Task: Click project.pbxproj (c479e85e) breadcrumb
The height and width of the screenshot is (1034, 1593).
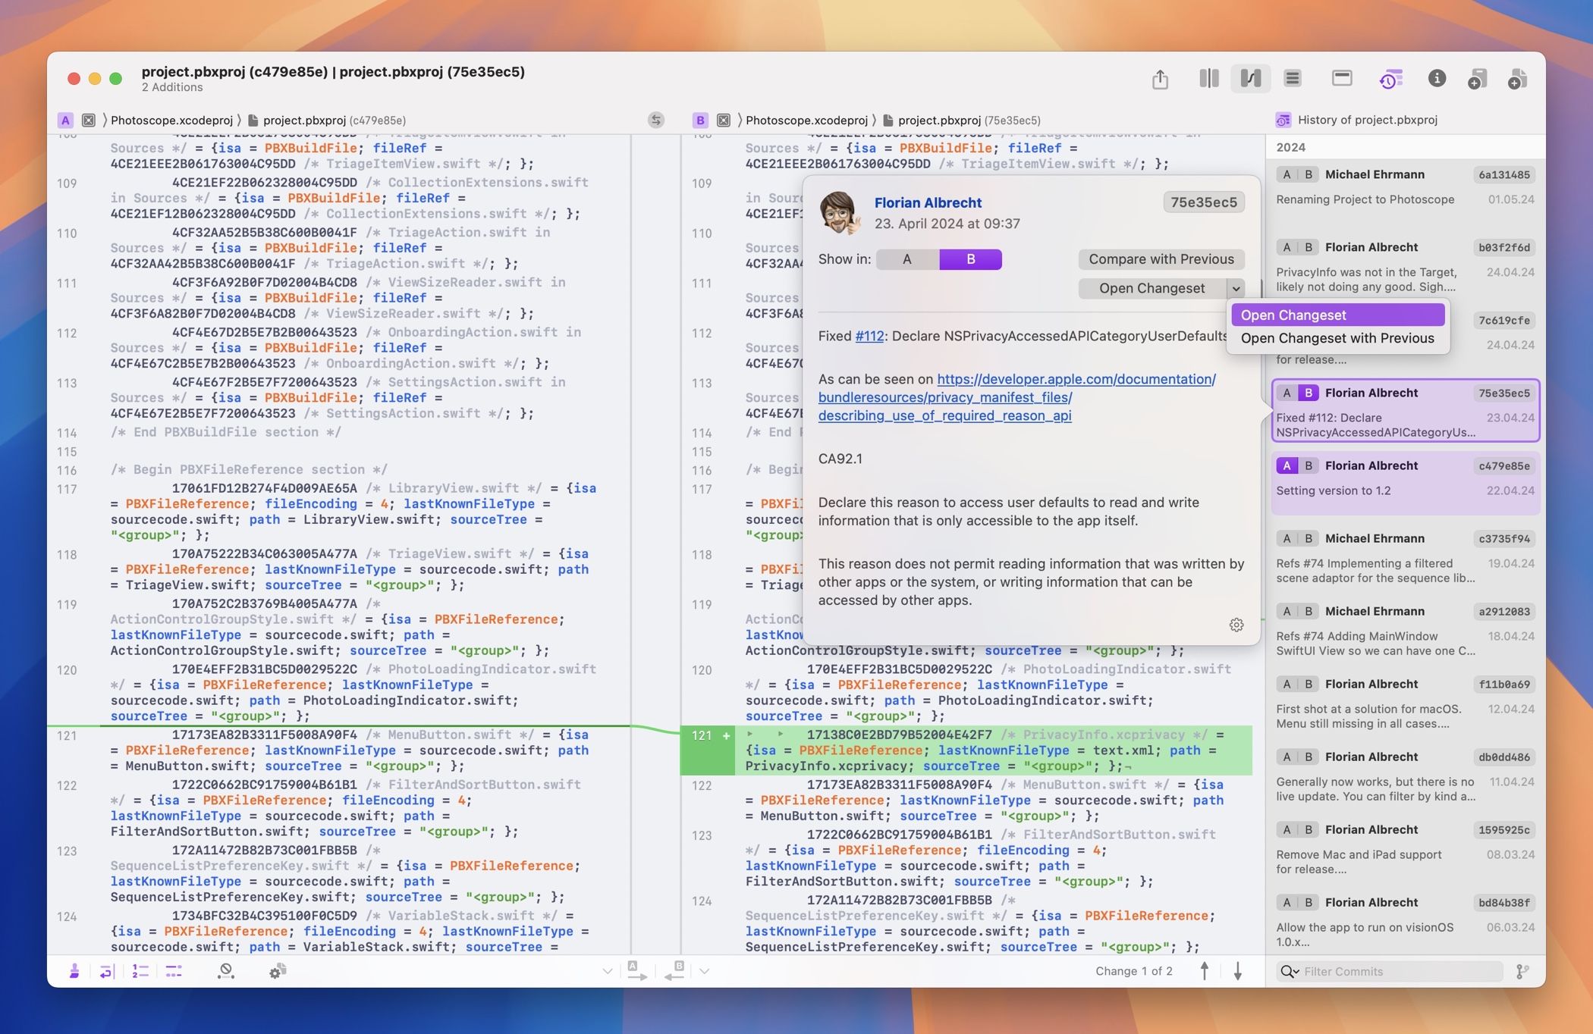Action: click(x=326, y=120)
